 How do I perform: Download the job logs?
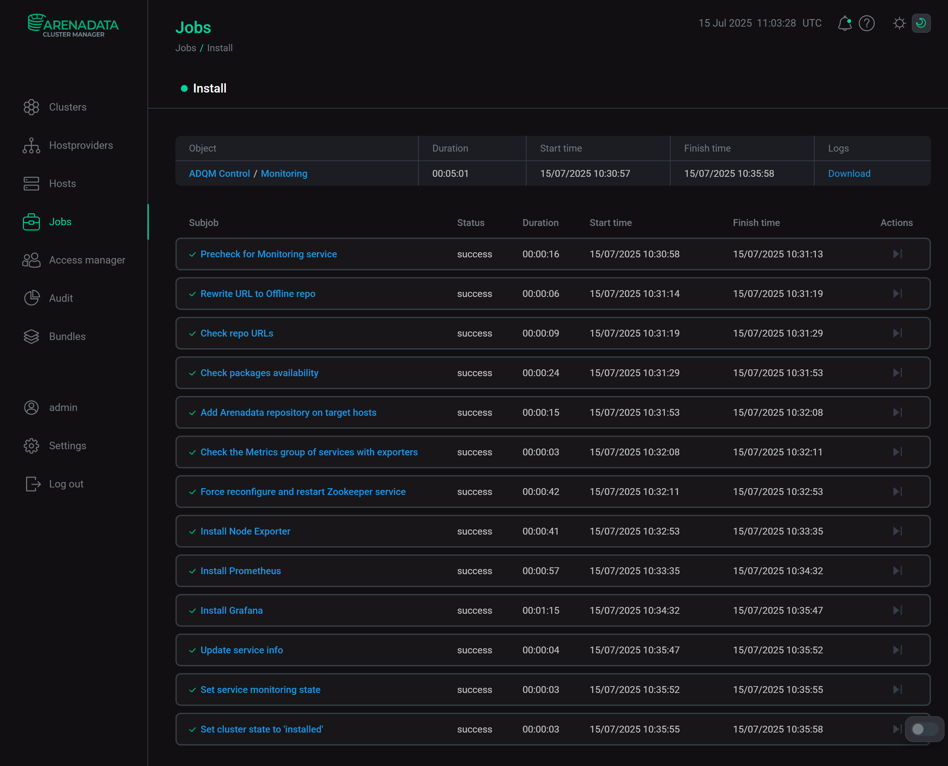(x=849, y=173)
